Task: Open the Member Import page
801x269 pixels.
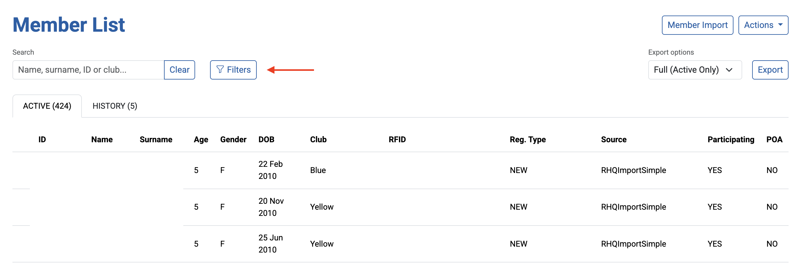Action: pyautogui.click(x=697, y=25)
